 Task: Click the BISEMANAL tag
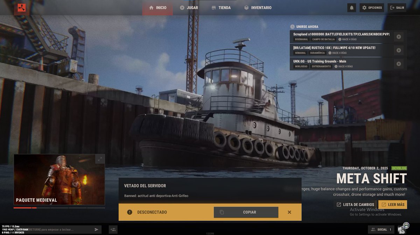301,40
